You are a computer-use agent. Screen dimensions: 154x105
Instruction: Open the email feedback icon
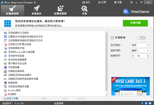[150, 103]
